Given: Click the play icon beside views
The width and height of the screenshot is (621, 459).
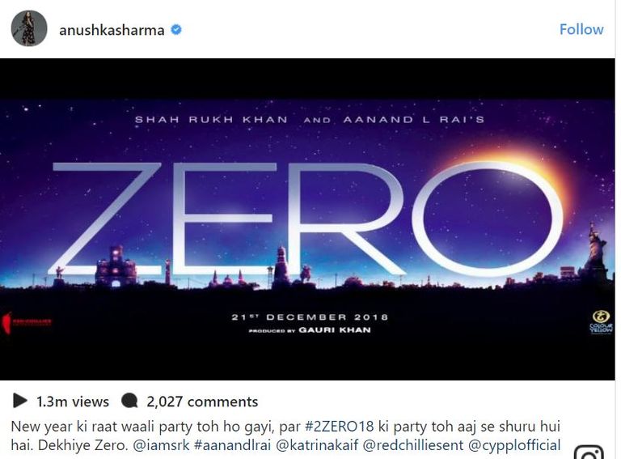Looking at the screenshot, I should (20, 401).
